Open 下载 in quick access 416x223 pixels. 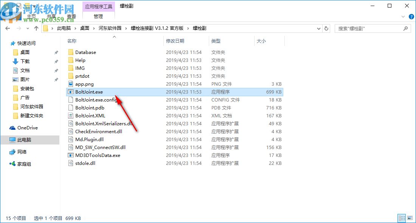(25, 62)
